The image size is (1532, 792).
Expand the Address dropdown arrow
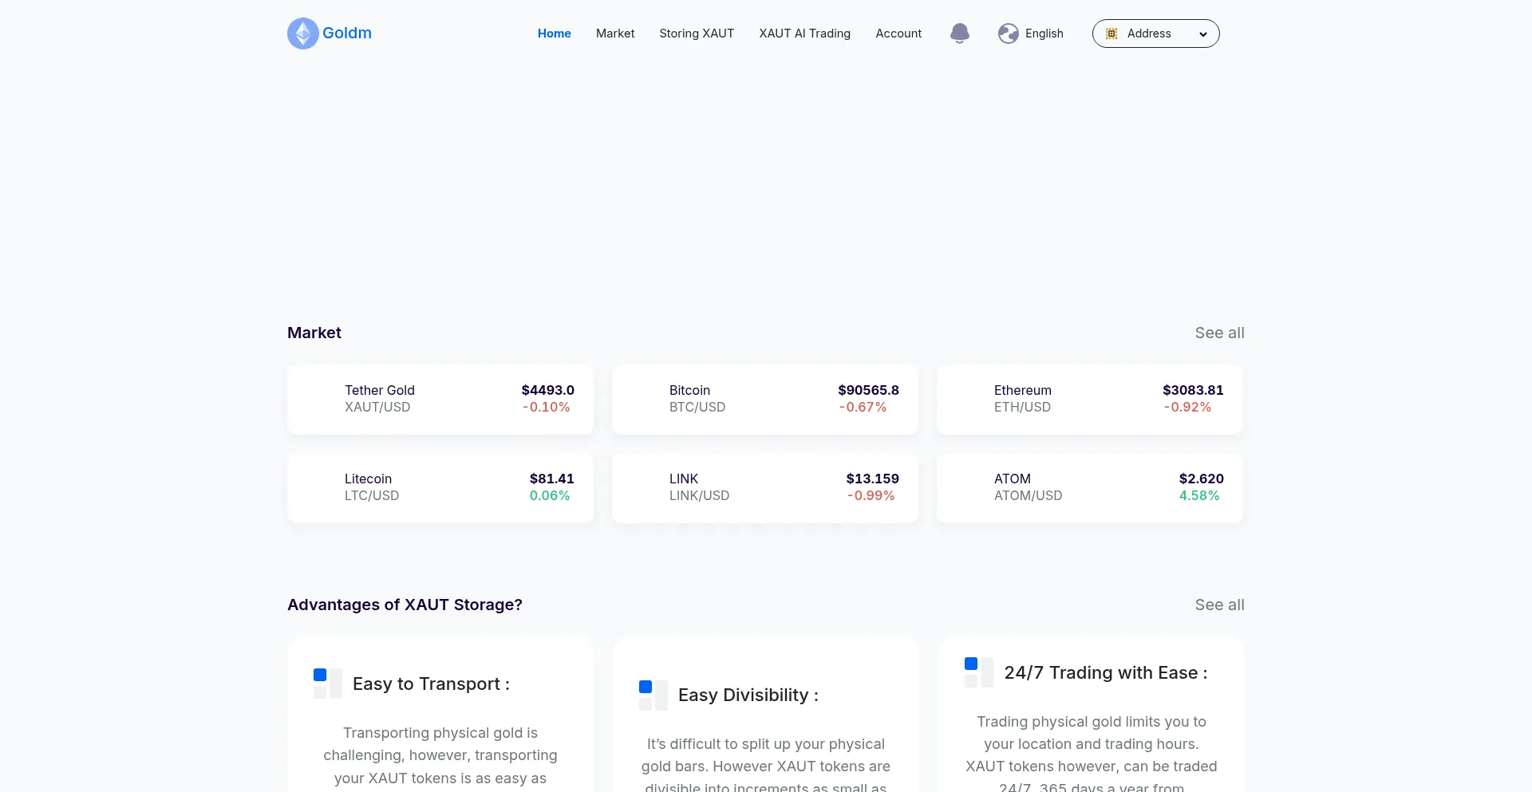(1202, 34)
